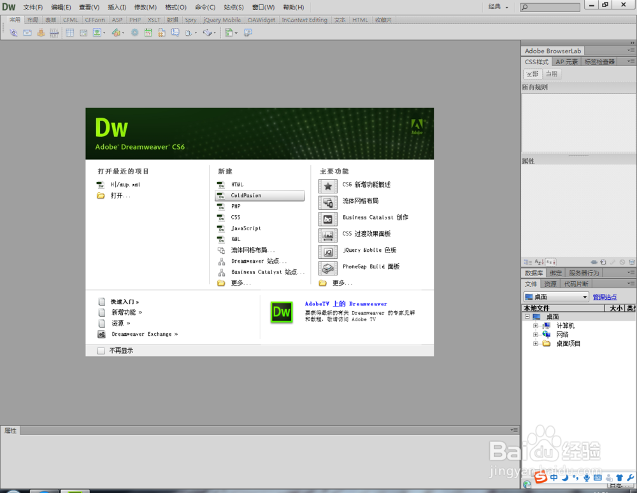
Task: Check the 不再显示 checkbox
Action: coord(101,351)
